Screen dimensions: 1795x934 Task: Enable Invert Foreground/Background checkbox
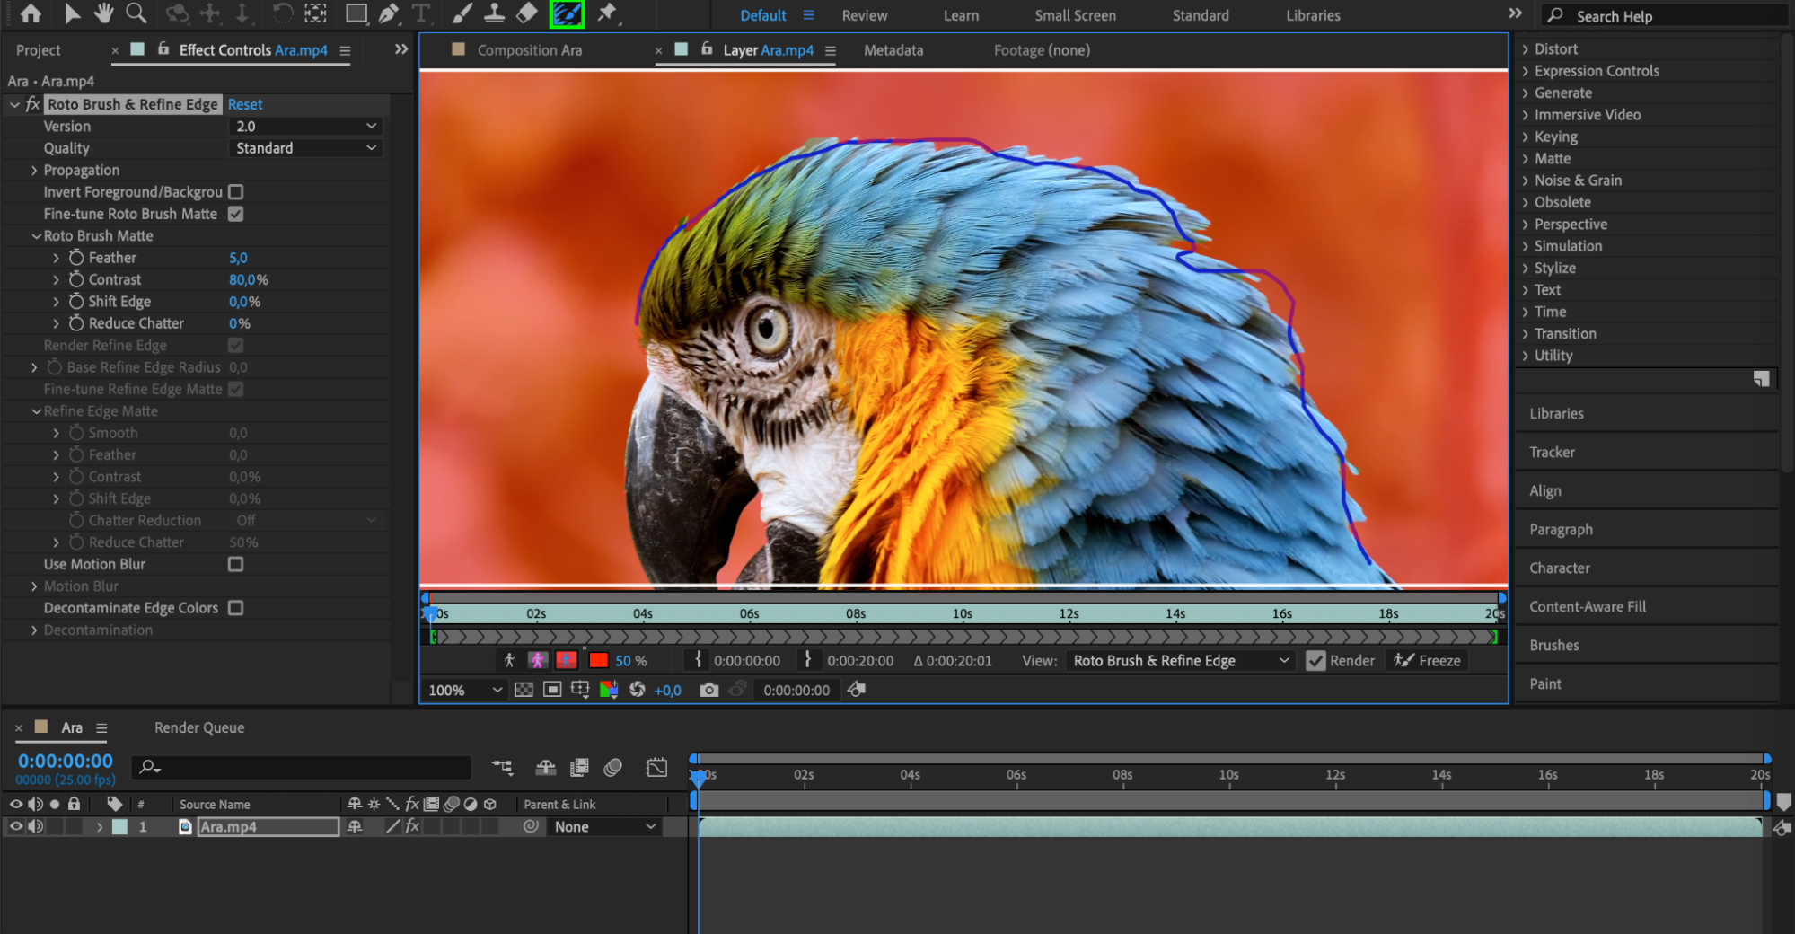pyautogui.click(x=236, y=192)
